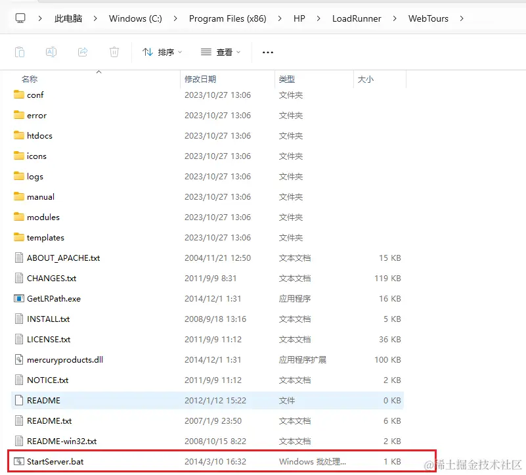Click the Delete trash icon

tap(114, 52)
